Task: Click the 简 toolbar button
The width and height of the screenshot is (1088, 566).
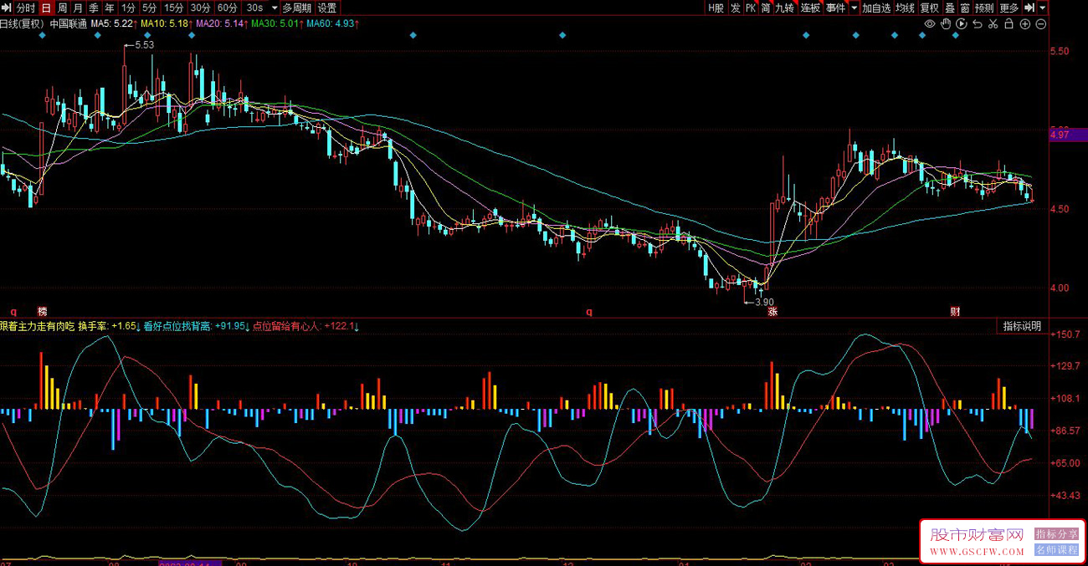Action: pos(766,8)
